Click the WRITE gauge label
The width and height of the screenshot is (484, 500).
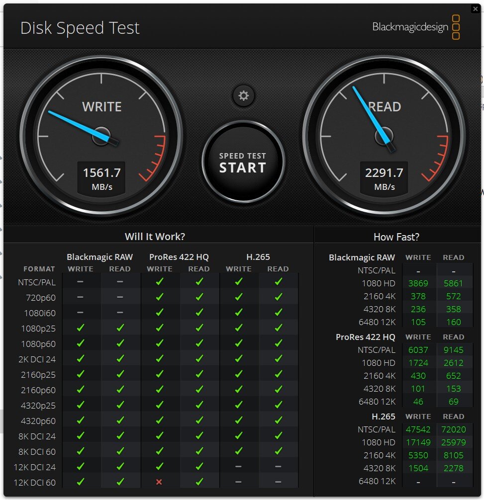click(102, 107)
